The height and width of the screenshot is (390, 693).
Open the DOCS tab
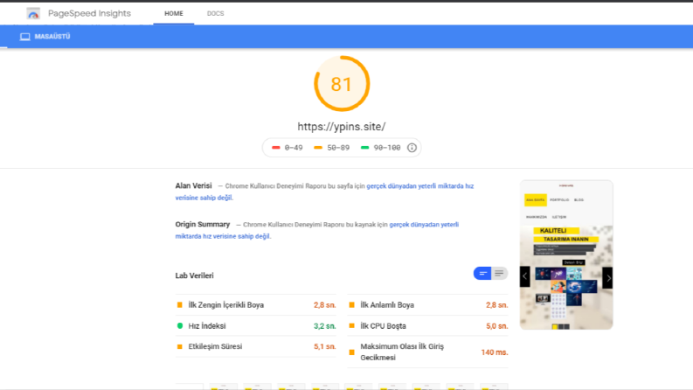[215, 14]
